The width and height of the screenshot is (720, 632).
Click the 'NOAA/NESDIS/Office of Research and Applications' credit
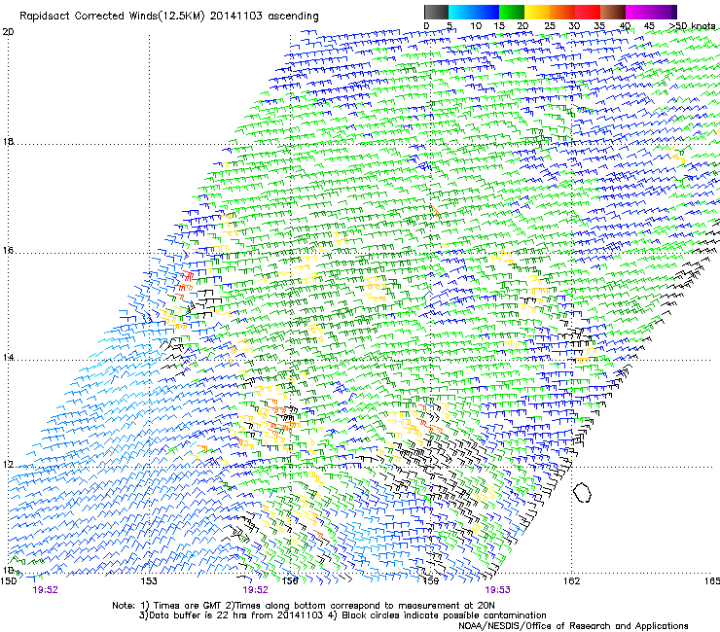pos(573,626)
